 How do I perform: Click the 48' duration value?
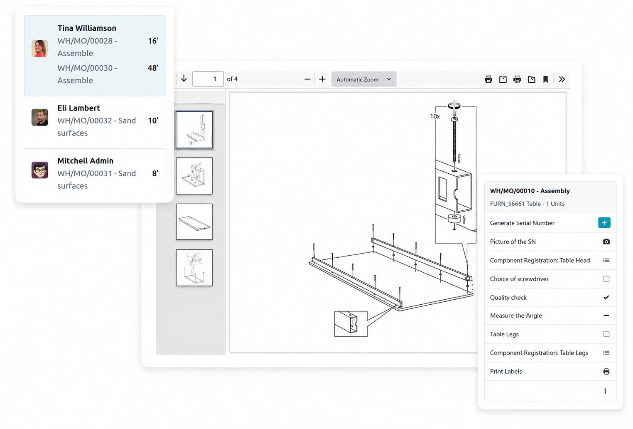(x=153, y=68)
